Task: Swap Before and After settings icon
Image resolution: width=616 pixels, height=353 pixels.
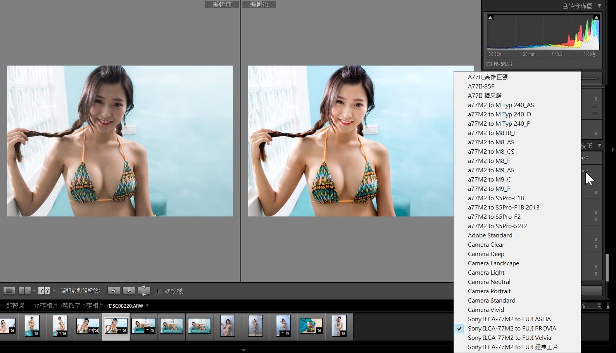Action: point(144,291)
